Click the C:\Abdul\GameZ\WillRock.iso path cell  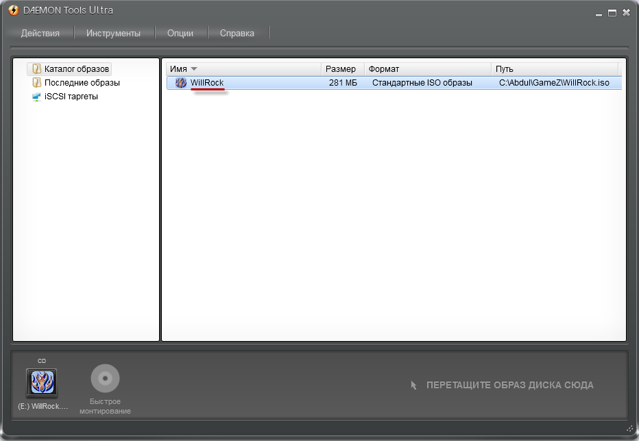coord(554,83)
